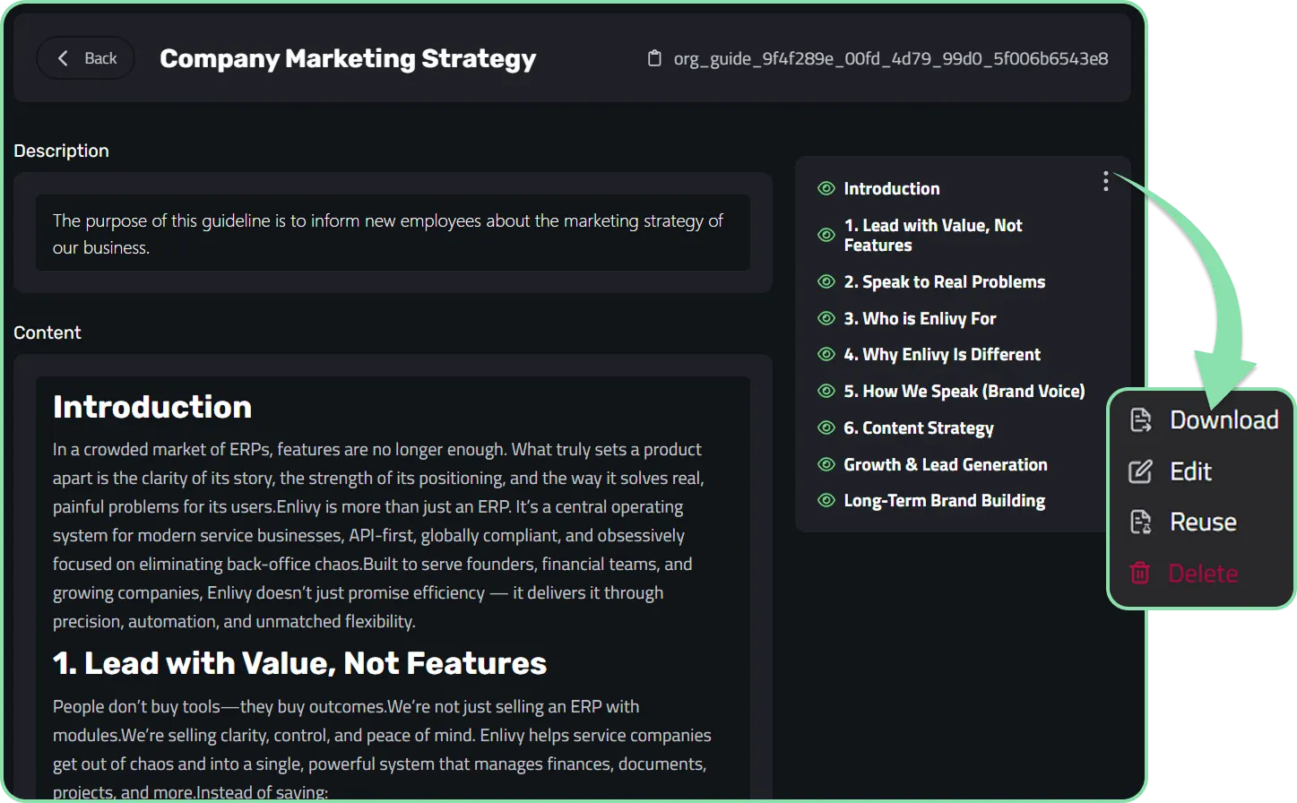Toggle eye icon for Content Strategy
Viewport: 1297px width, 803px height.
[826, 427]
